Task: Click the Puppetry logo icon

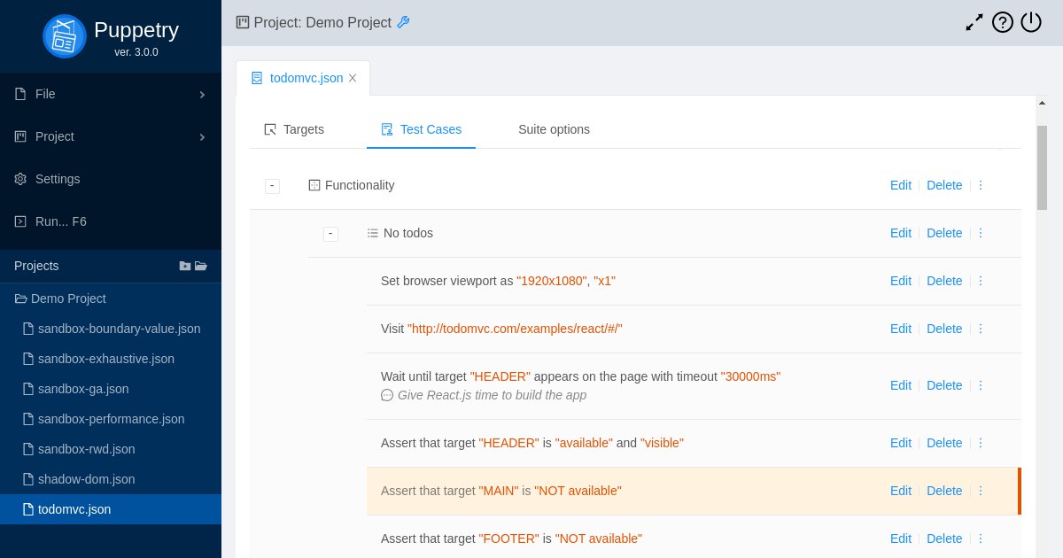Action: tap(65, 36)
